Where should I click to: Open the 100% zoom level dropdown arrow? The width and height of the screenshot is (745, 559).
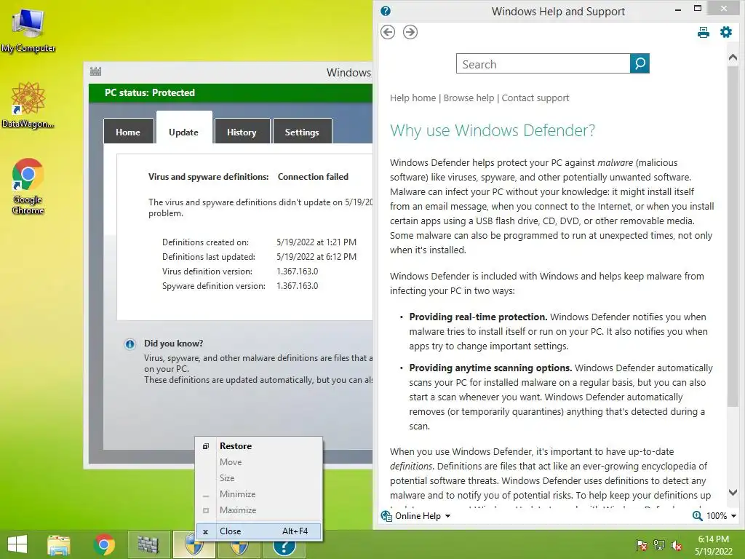[733, 516]
